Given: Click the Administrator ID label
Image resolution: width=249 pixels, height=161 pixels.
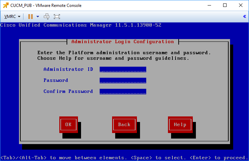Looking at the screenshot, I should [x=68, y=69].
